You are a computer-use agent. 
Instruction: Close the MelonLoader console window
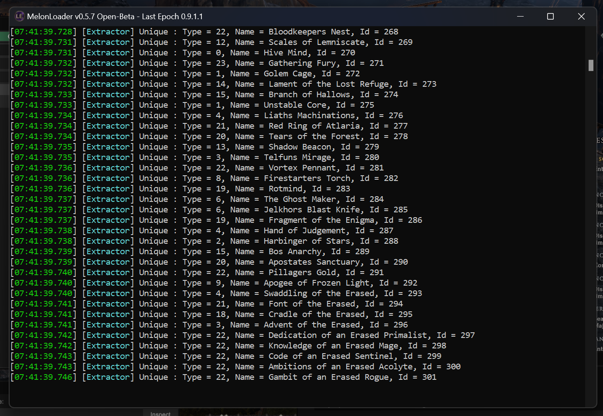(581, 17)
